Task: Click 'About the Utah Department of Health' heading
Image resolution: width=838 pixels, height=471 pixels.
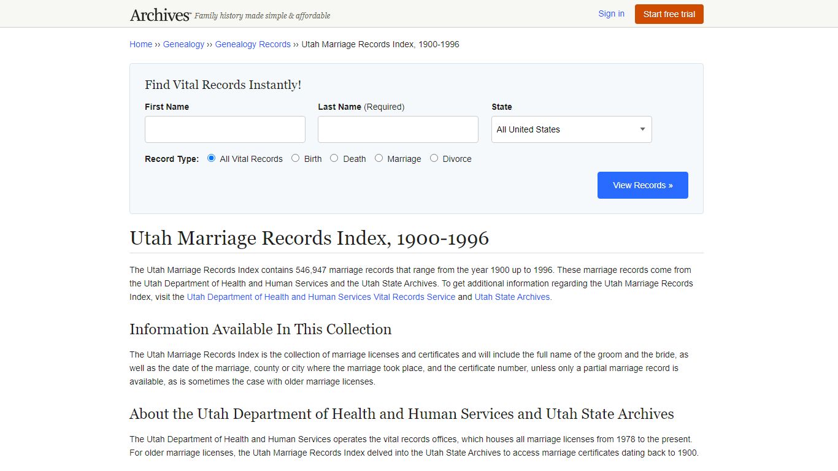Action: pyautogui.click(x=402, y=414)
